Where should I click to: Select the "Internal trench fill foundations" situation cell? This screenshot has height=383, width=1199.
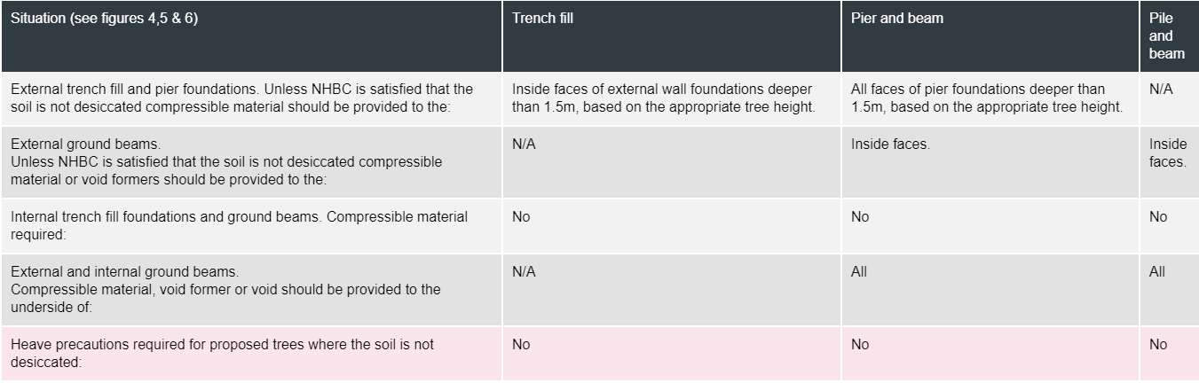238,226
